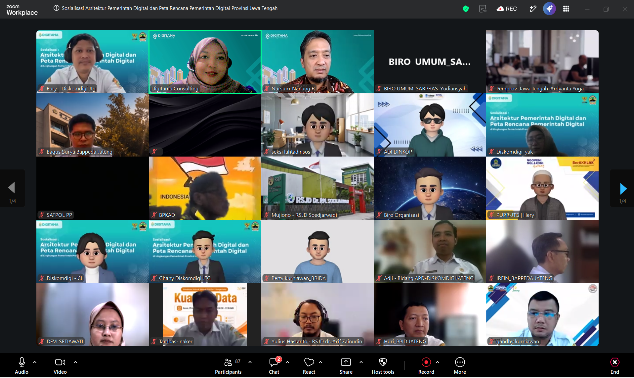This screenshot has width=634, height=378.
Task: Click the BIRO UMUM_SARPRAS_Yudiansyah name label
Action: coord(425,89)
